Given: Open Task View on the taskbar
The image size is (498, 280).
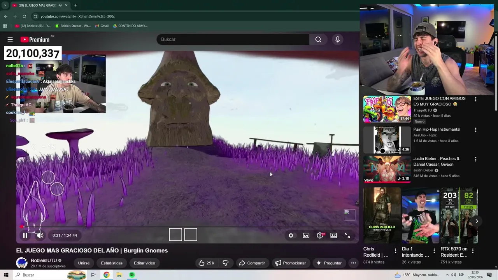Looking at the screenshot, I should (x=93, y=275).
